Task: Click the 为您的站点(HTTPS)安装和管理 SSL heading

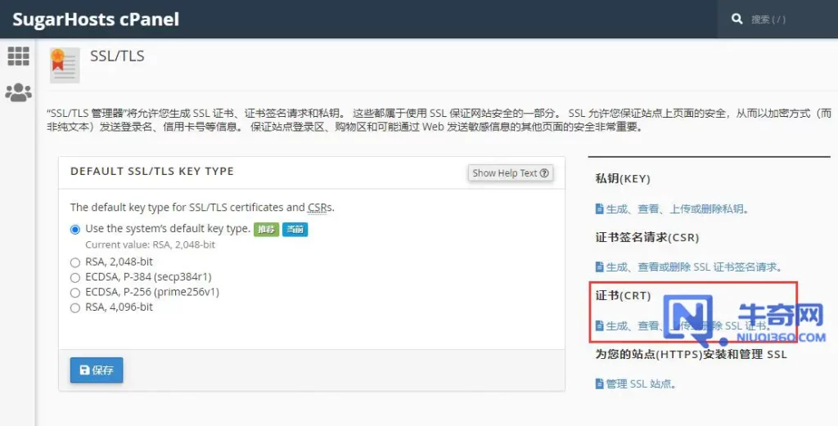Action: 691,355
